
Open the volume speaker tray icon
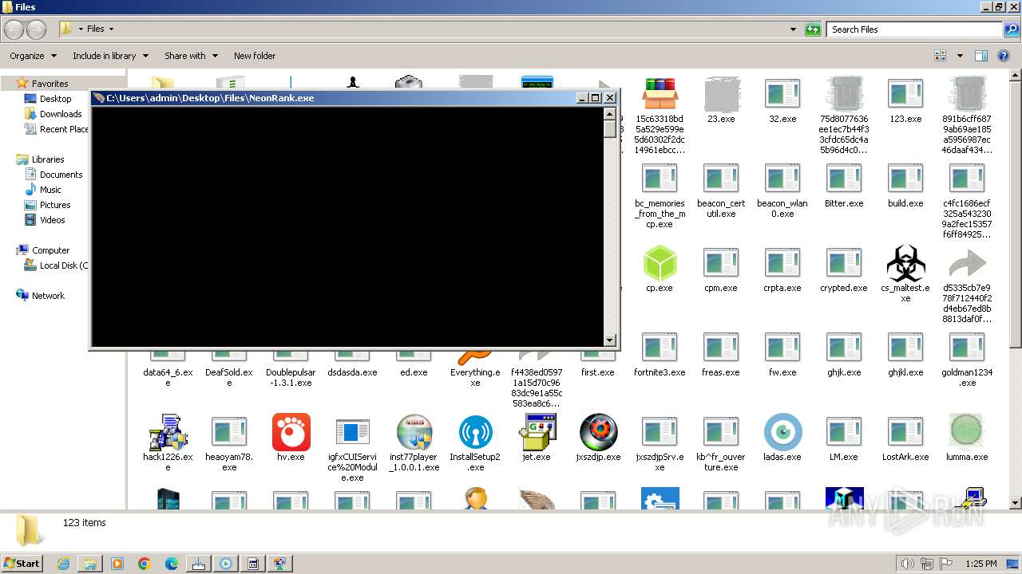(x=908, y=564)
